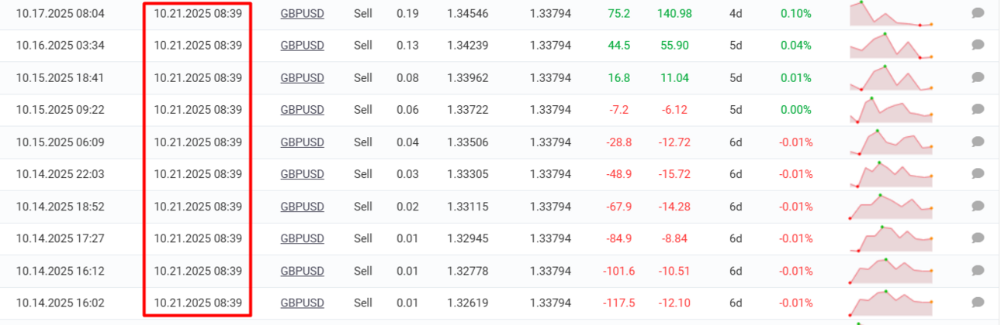Image resolution: width=1001 pixels, height=325 pixels.
Task: Open comment icon for the 10.14.2025 18:52 trade
Action: [978, 207]
